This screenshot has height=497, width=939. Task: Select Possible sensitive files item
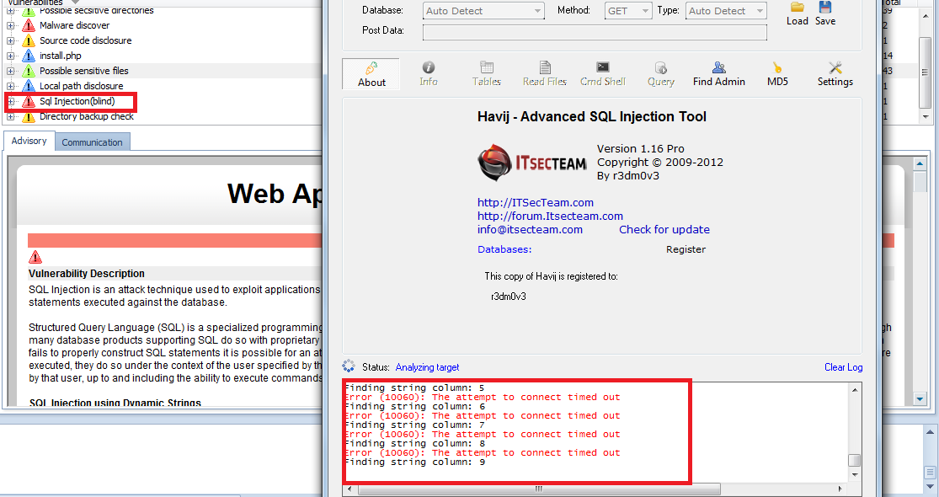tap(84, 70)
